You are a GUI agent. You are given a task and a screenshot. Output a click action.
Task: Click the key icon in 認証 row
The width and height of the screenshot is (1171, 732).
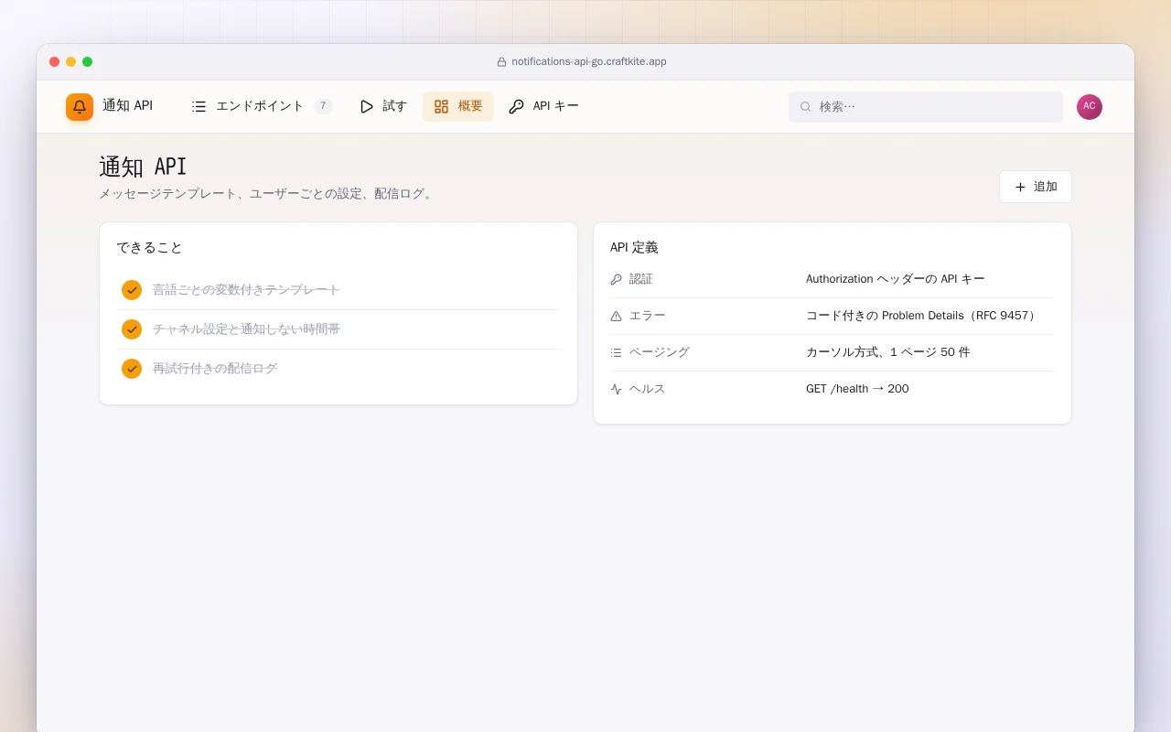(x=616, y=279)
